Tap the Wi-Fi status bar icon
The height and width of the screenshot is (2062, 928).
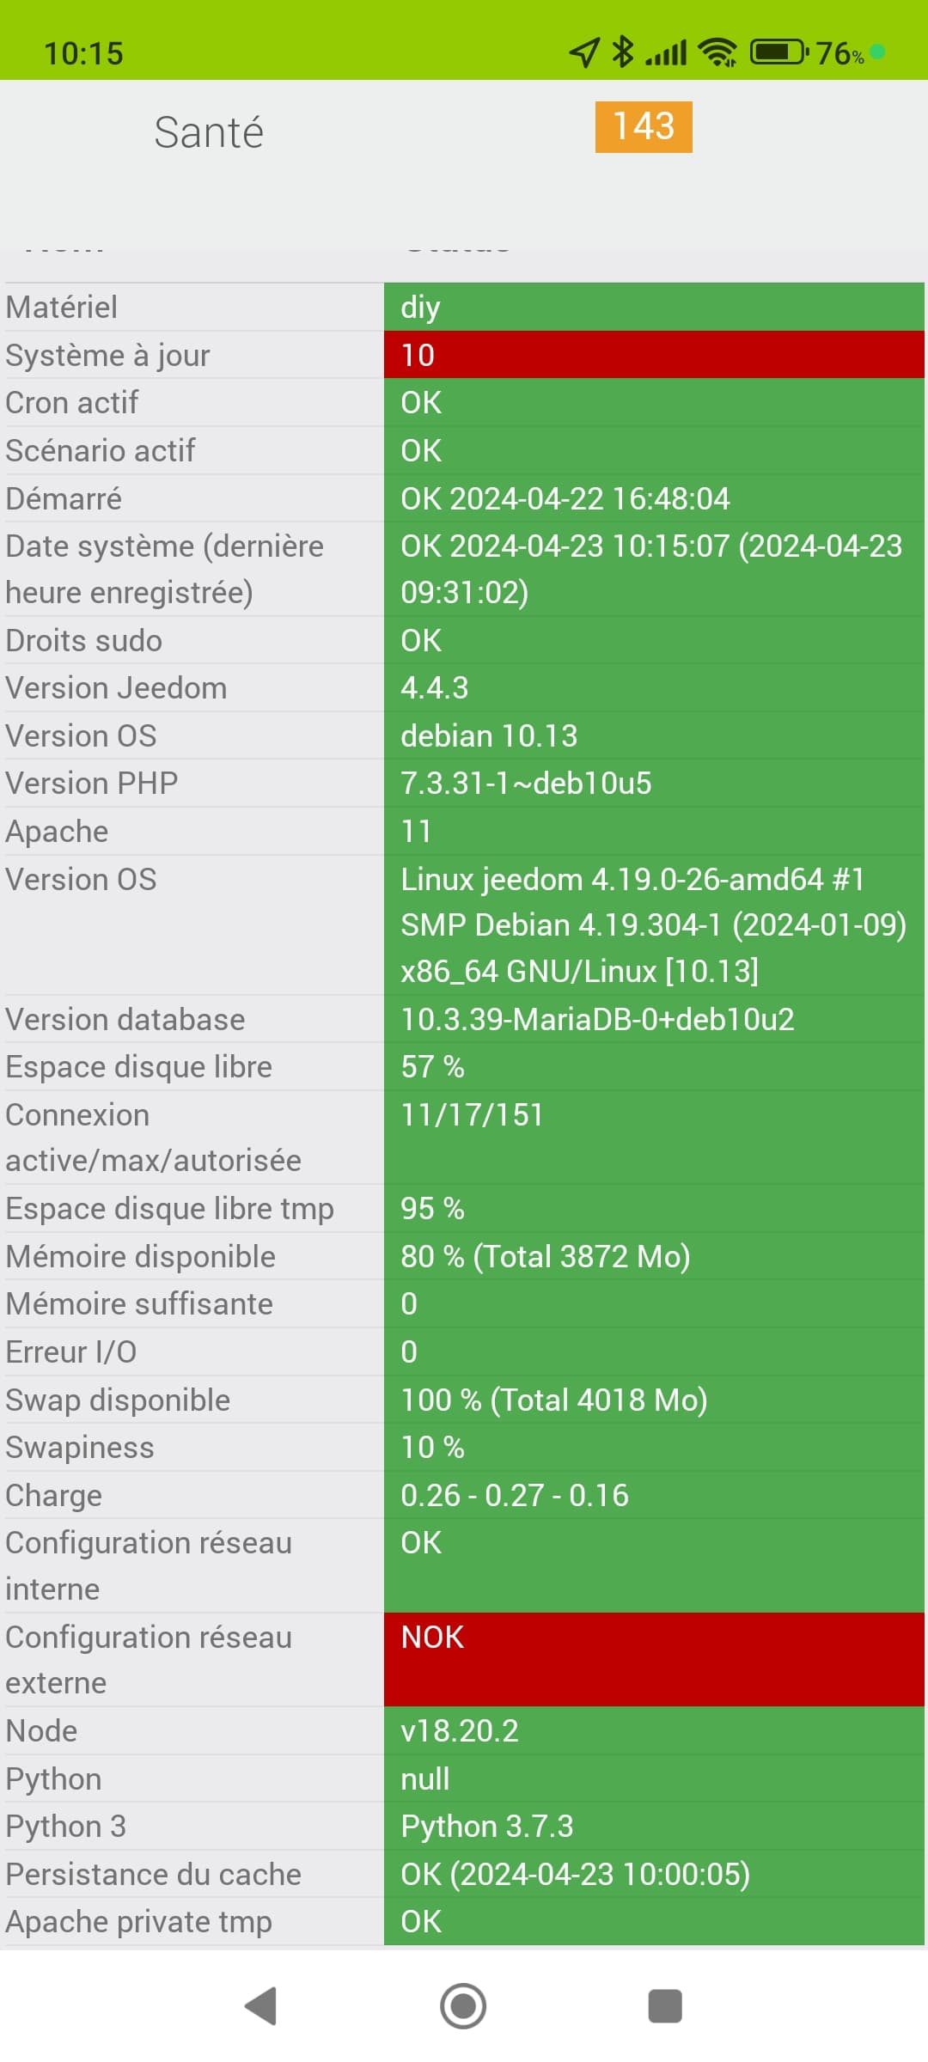(717, 52)
